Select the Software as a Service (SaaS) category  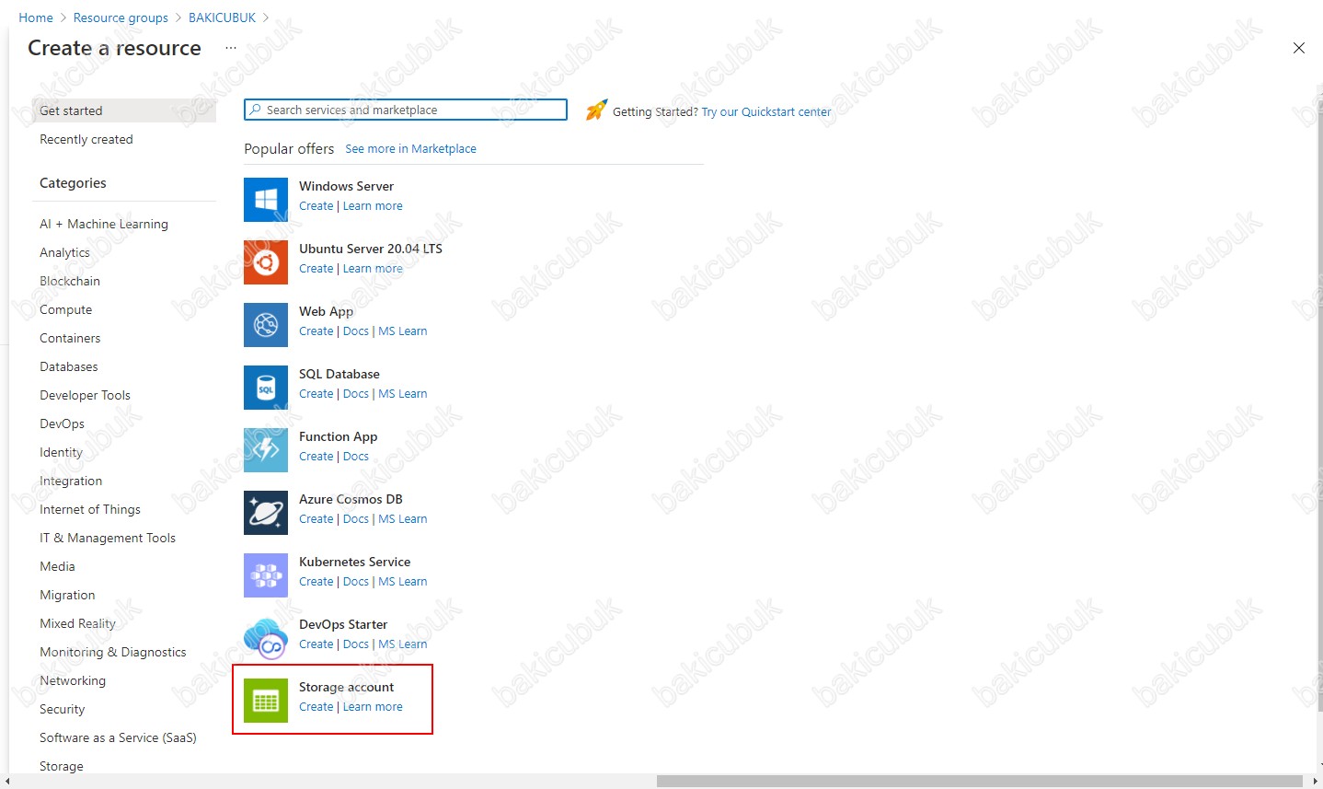(x=118, y=737)
